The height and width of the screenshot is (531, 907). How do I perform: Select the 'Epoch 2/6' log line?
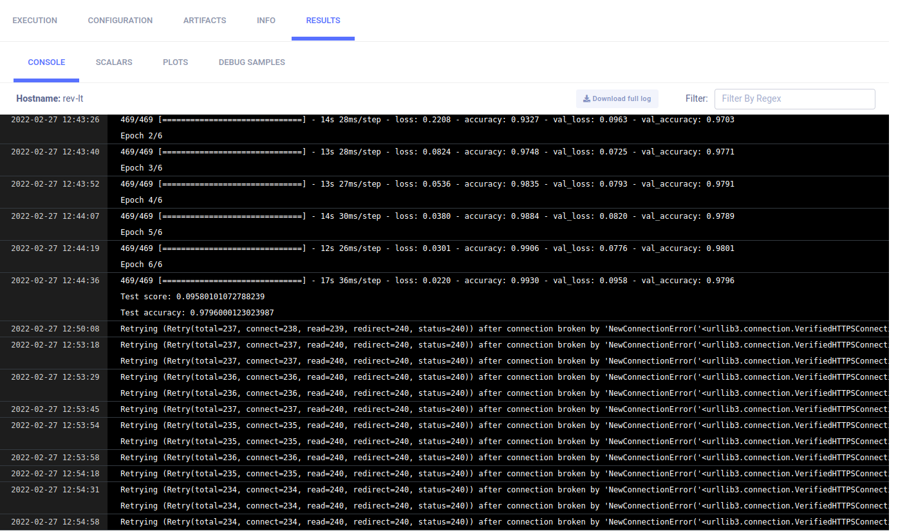[x=142, y=136]
